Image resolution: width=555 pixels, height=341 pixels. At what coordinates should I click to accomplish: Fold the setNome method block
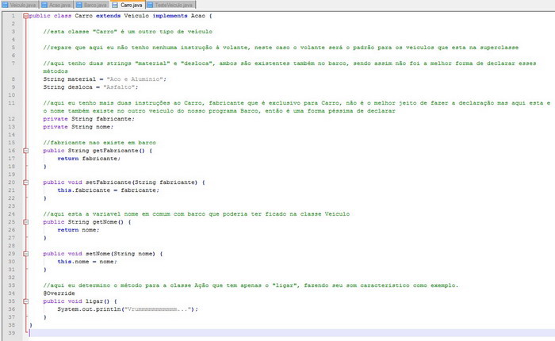pos(25,253)
